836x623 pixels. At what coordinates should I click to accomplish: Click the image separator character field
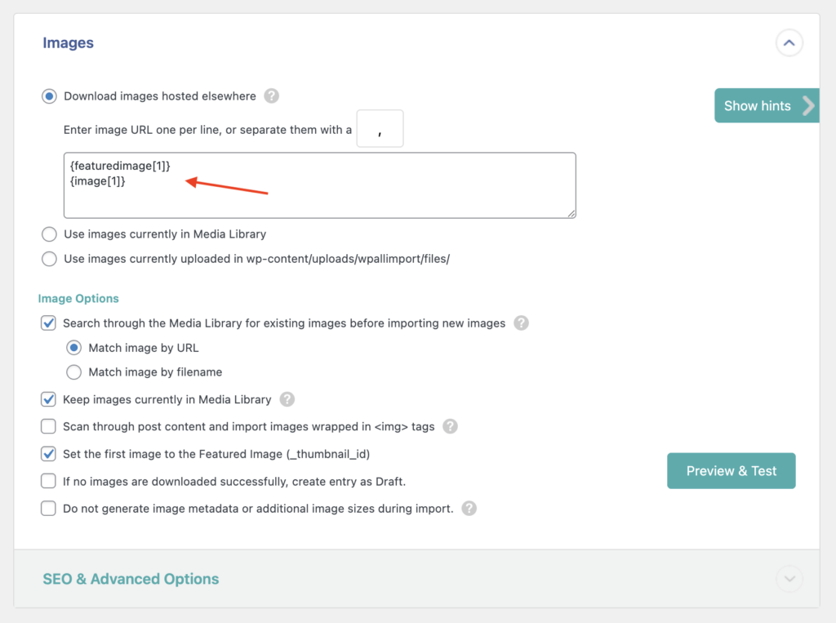[380, 128]
